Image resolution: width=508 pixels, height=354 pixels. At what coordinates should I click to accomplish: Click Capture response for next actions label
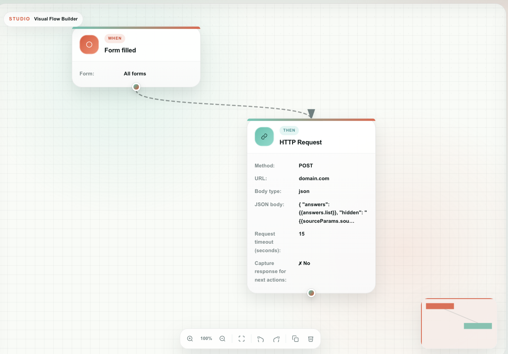pos(270,271)
